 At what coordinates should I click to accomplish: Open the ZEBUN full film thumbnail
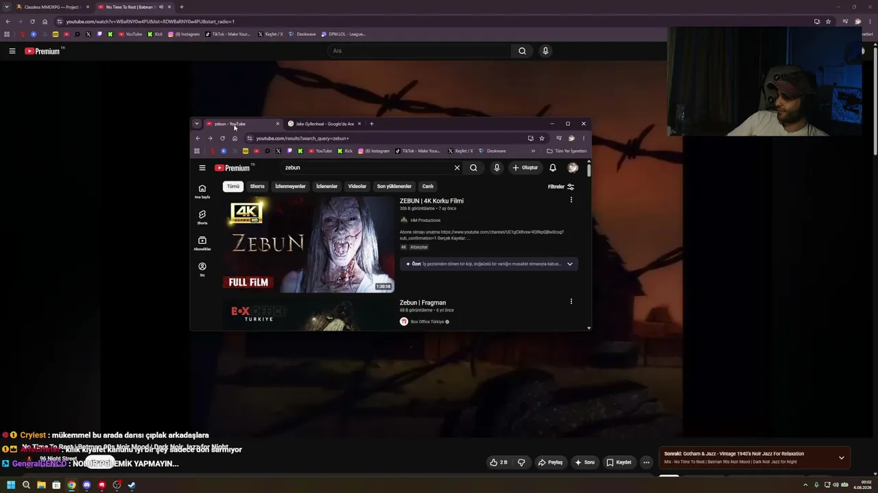tap(309, 244)
